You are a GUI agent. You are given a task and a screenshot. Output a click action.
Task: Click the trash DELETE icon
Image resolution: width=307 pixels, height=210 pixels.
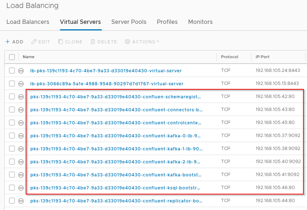pyautogui.click(x=93, y=42)
